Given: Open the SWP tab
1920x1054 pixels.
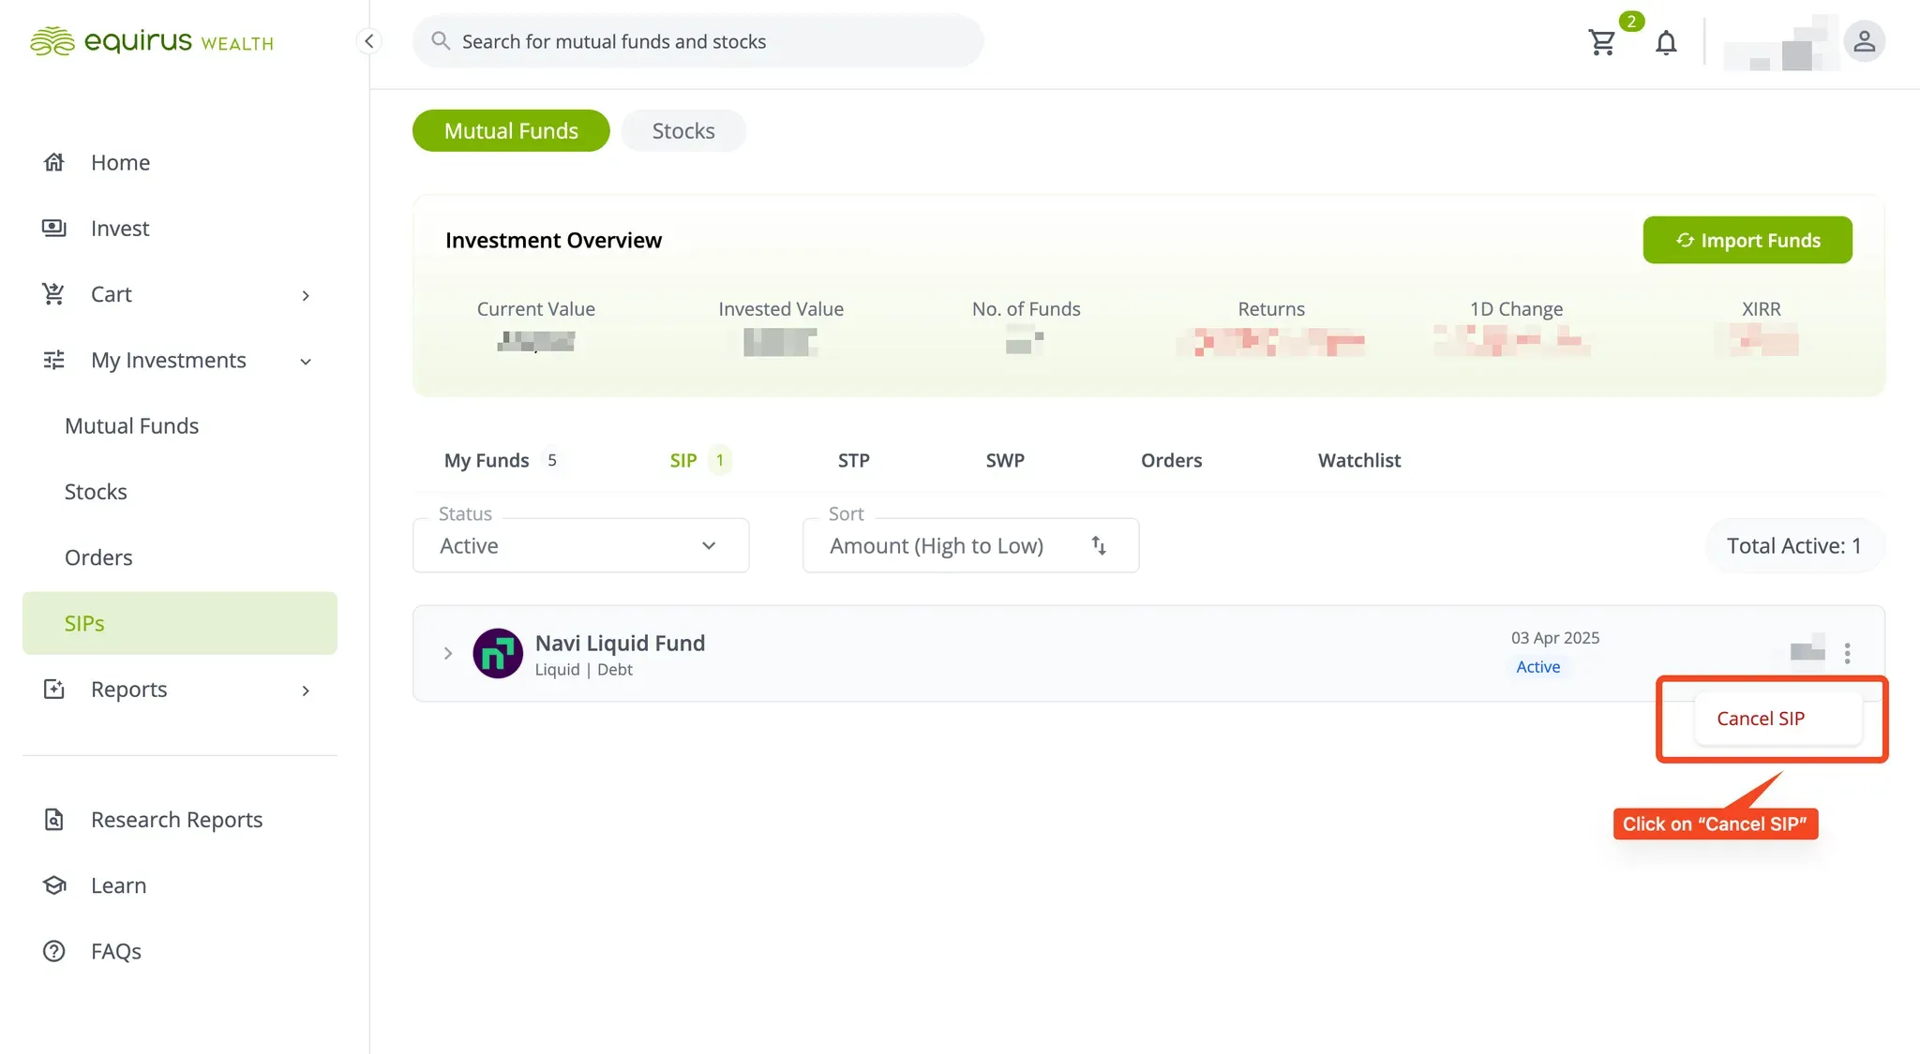Looking at the screenshot, I should [1005, 460].
